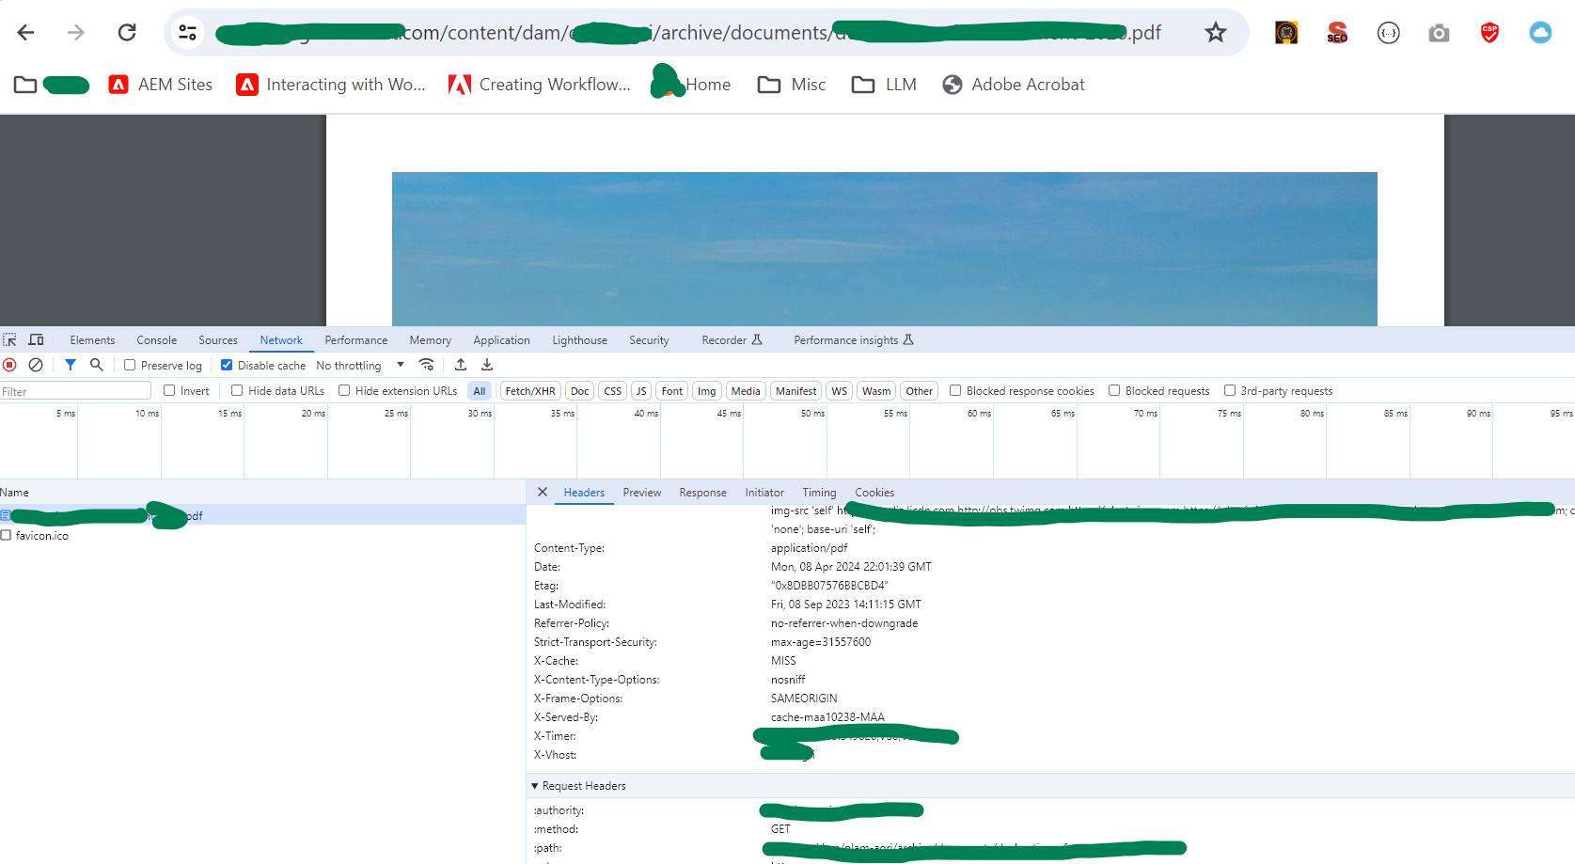Bookmark the current PDF page
Viewport: 1575px width, 864px height.
coord(1215,32)
